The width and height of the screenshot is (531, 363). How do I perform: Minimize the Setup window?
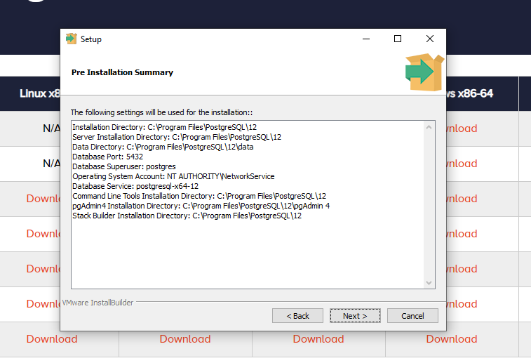(x=366, y=39)
